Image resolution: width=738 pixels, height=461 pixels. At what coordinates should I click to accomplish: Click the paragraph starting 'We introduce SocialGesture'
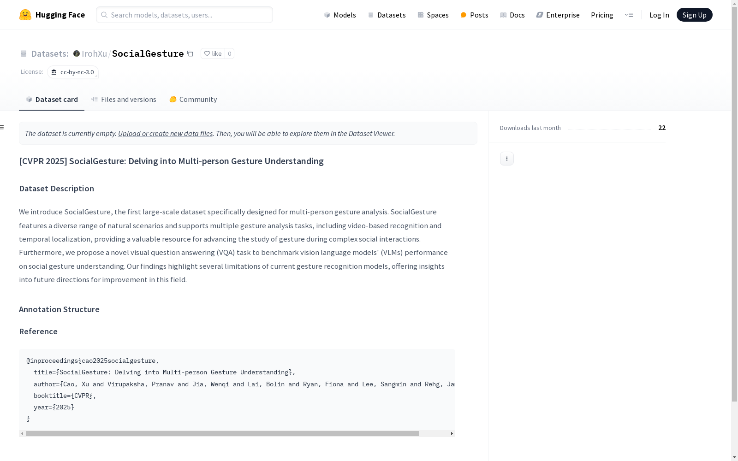233,246
